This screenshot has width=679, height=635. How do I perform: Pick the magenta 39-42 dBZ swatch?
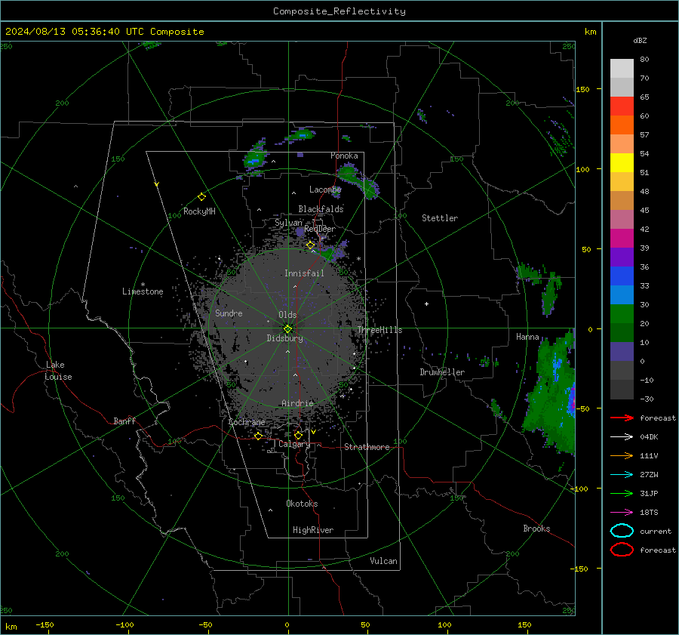pos(622,239)
